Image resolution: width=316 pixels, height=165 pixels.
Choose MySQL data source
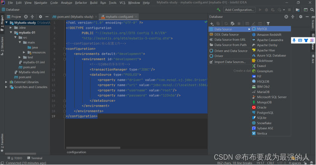[271, 29]
